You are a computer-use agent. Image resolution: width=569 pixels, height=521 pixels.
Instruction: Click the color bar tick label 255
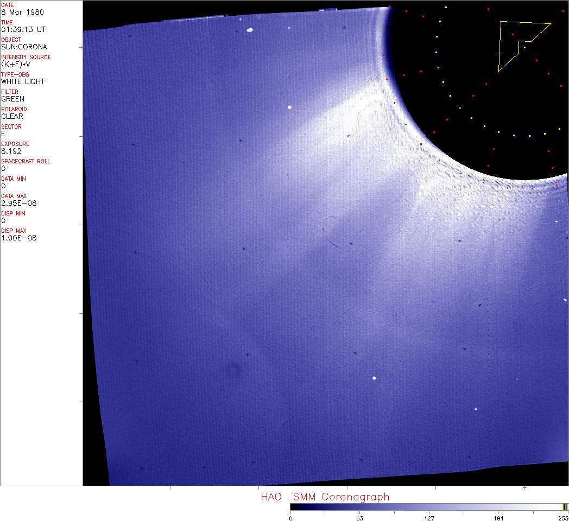(563, 518)
